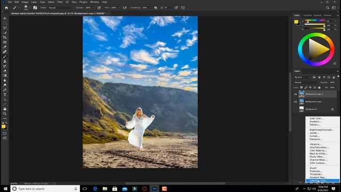Select the Background layer thumbnail
Screen dimensions: 341x192
click(302, 109)
